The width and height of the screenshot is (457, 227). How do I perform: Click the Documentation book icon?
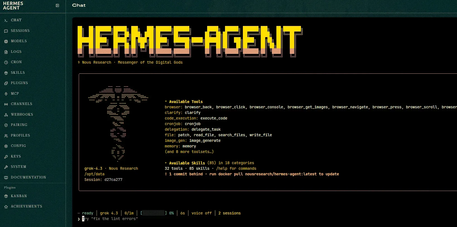pyautogui.click(x=6, y=178)
